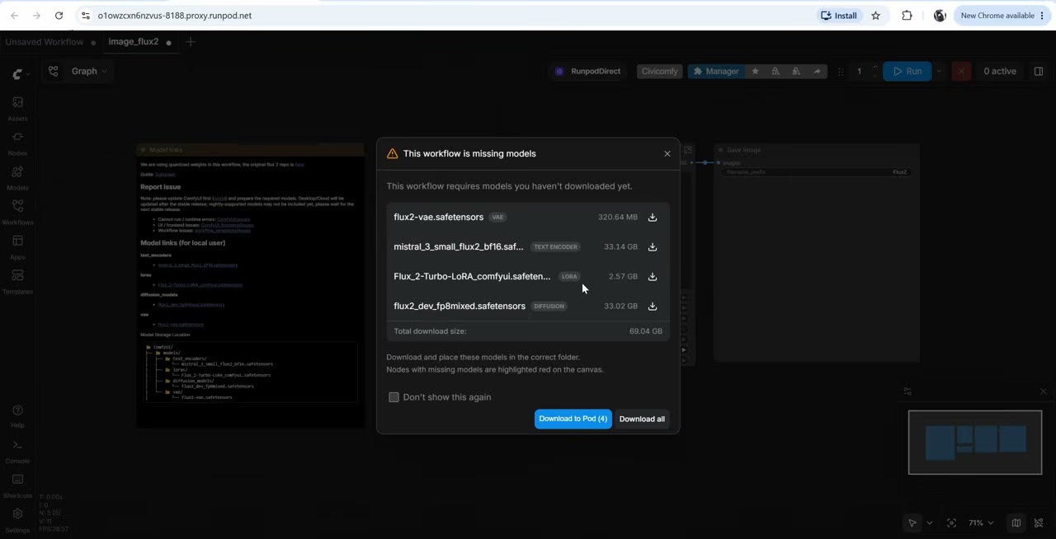Open Chrome extensions puzzle icon
Screen dimensions: 1056x539
(907, 16)
